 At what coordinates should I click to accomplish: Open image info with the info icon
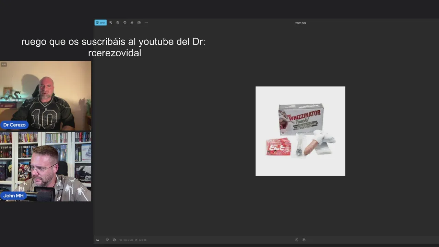(114, 240)
